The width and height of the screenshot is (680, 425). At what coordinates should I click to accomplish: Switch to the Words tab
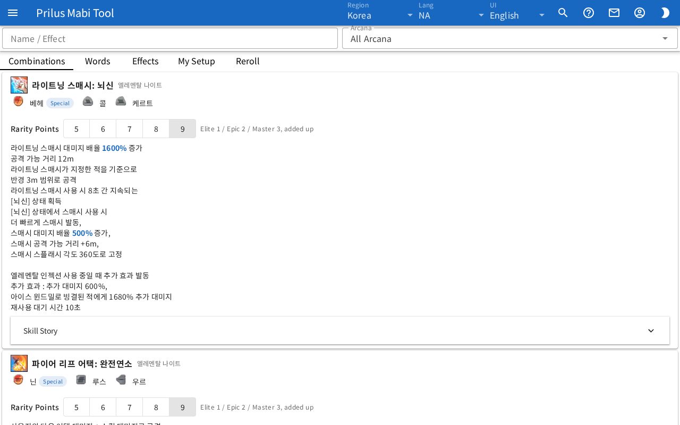(98, 61)
